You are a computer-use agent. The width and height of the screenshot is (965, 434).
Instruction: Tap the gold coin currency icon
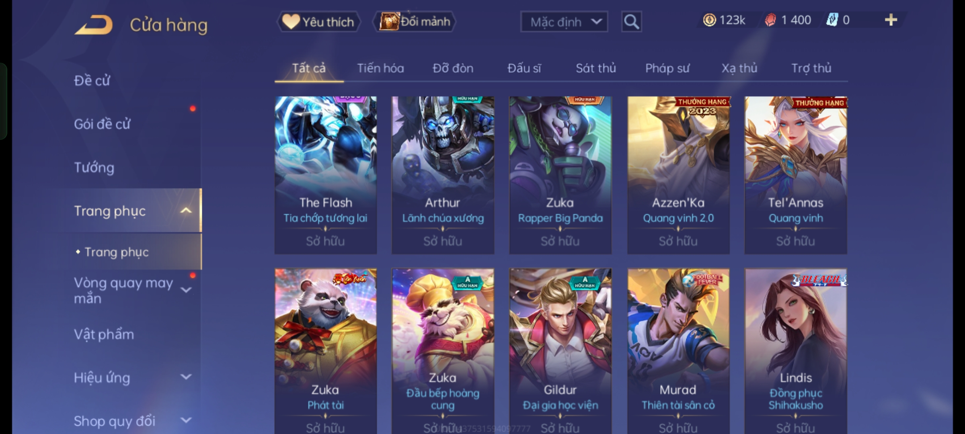point(709,20)
